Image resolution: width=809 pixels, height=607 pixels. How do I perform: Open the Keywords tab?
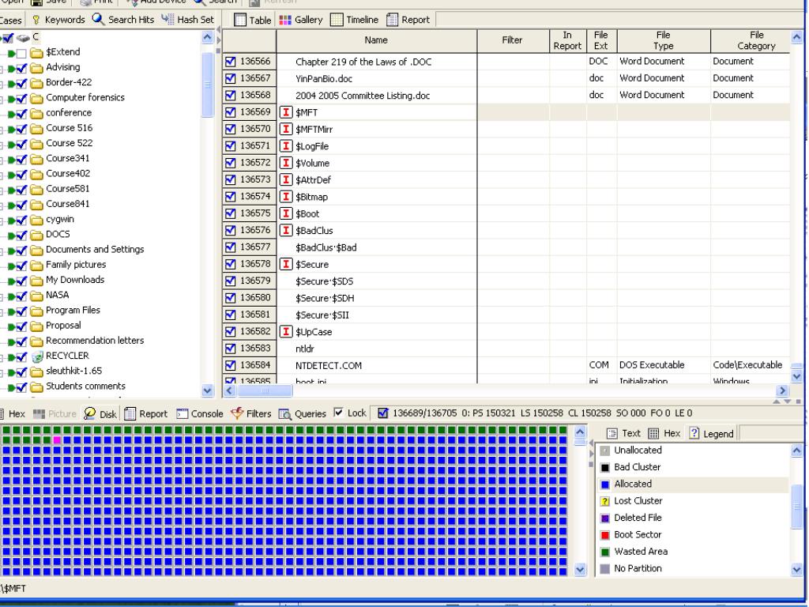(58, 20)
